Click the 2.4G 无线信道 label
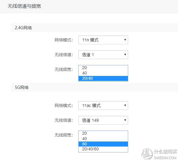This screenshot has width=178, height=161. click(x=64, y=55)
